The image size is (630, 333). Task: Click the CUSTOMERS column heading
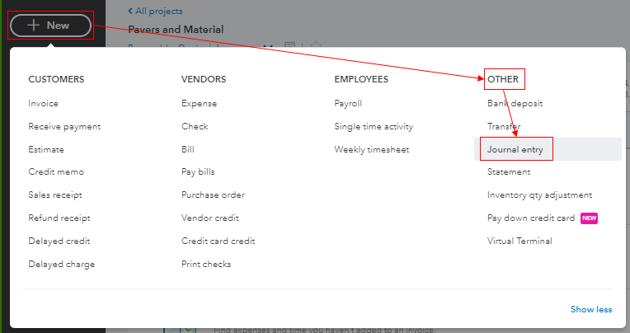[56, 79]
